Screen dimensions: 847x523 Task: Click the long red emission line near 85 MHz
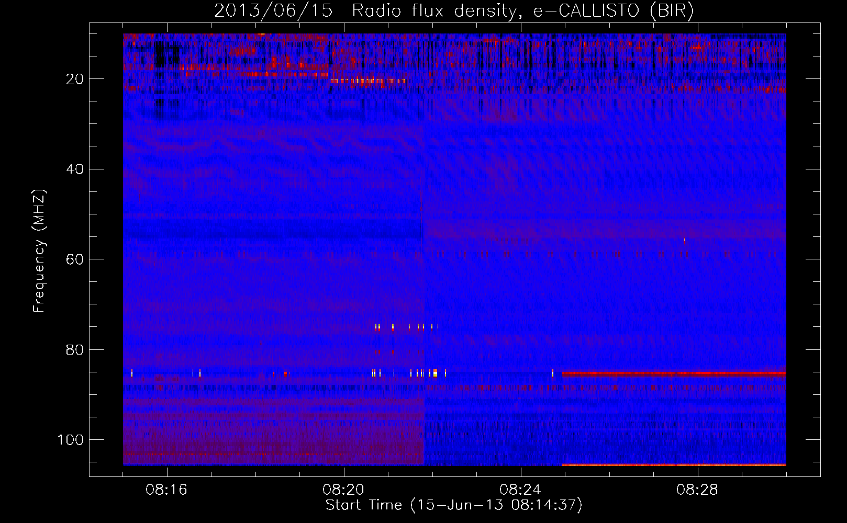674,373
